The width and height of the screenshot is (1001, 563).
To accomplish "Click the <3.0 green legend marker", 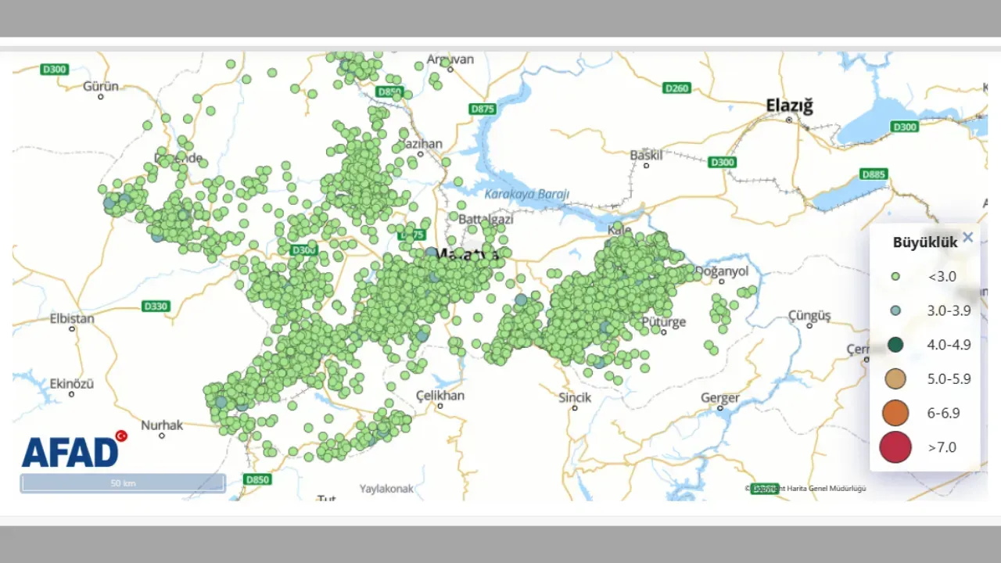I will 895,276.
